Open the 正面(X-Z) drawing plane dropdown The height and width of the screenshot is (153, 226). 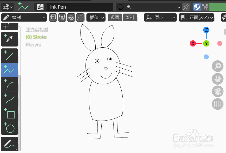(x=196, y=17)
